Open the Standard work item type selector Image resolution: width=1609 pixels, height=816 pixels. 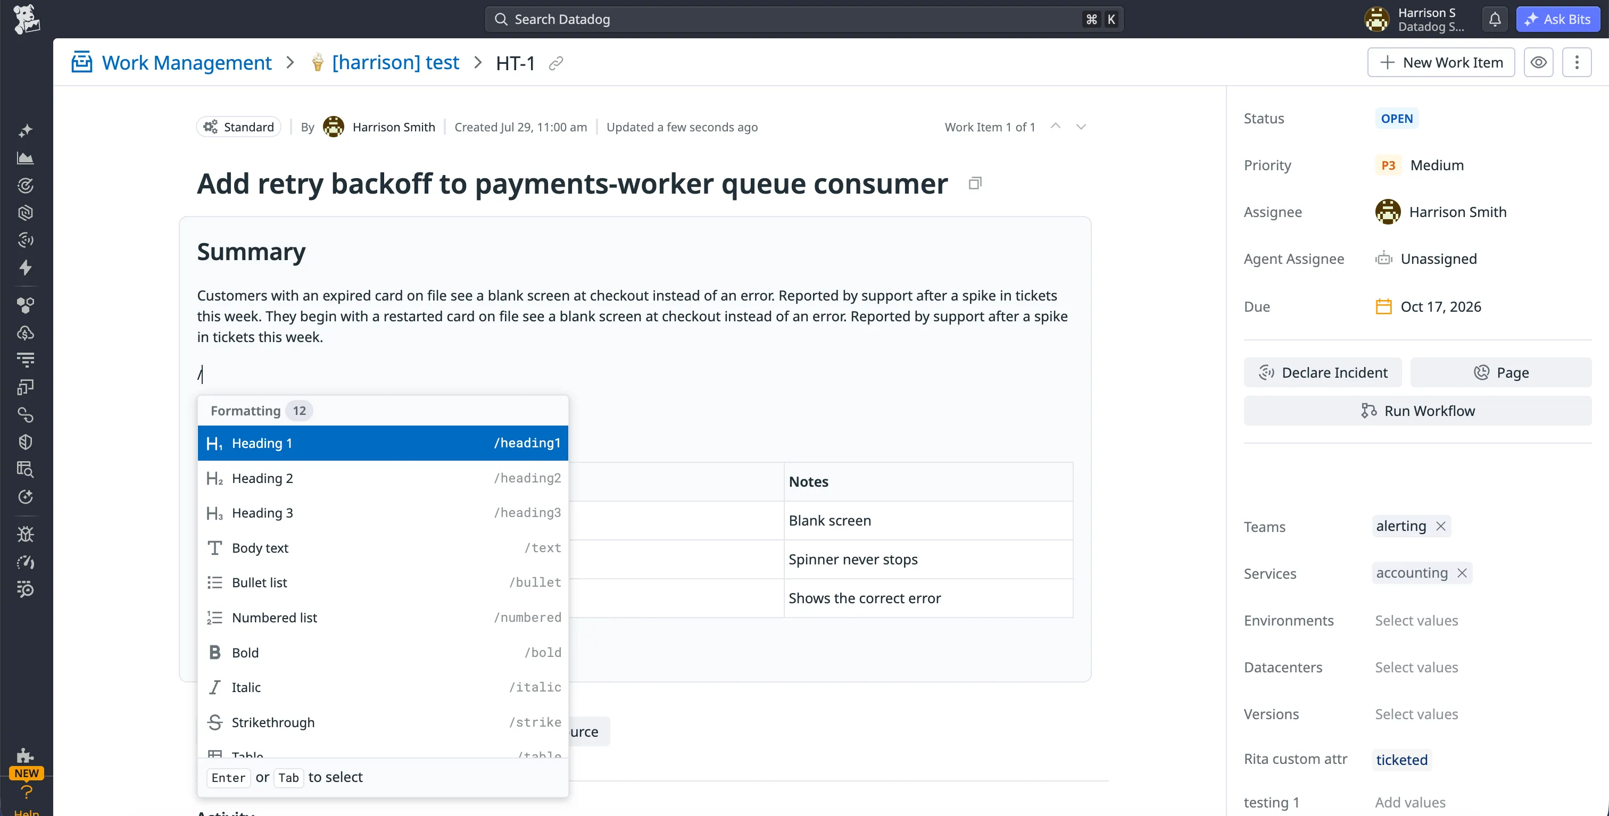(x=238, y=127)
